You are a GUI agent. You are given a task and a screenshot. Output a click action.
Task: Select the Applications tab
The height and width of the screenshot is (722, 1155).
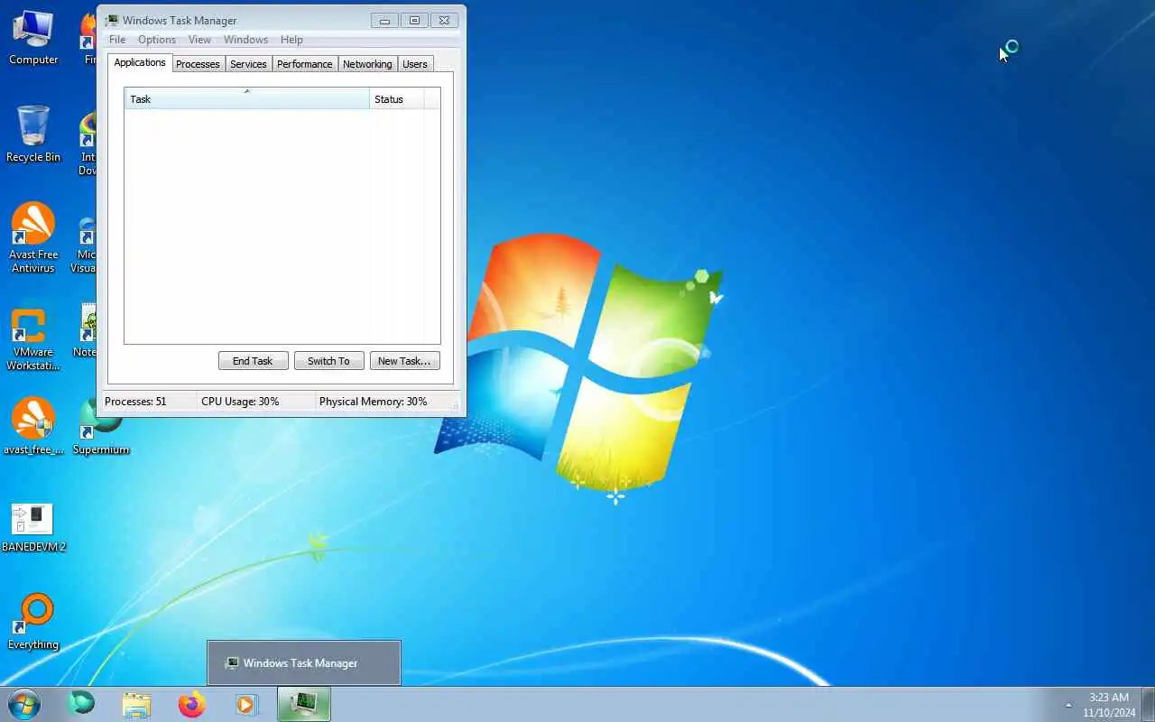pos(140,62)
